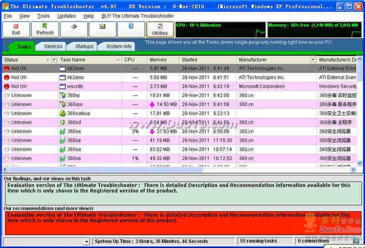Open the Utilities toolbar button

(160, 30)
